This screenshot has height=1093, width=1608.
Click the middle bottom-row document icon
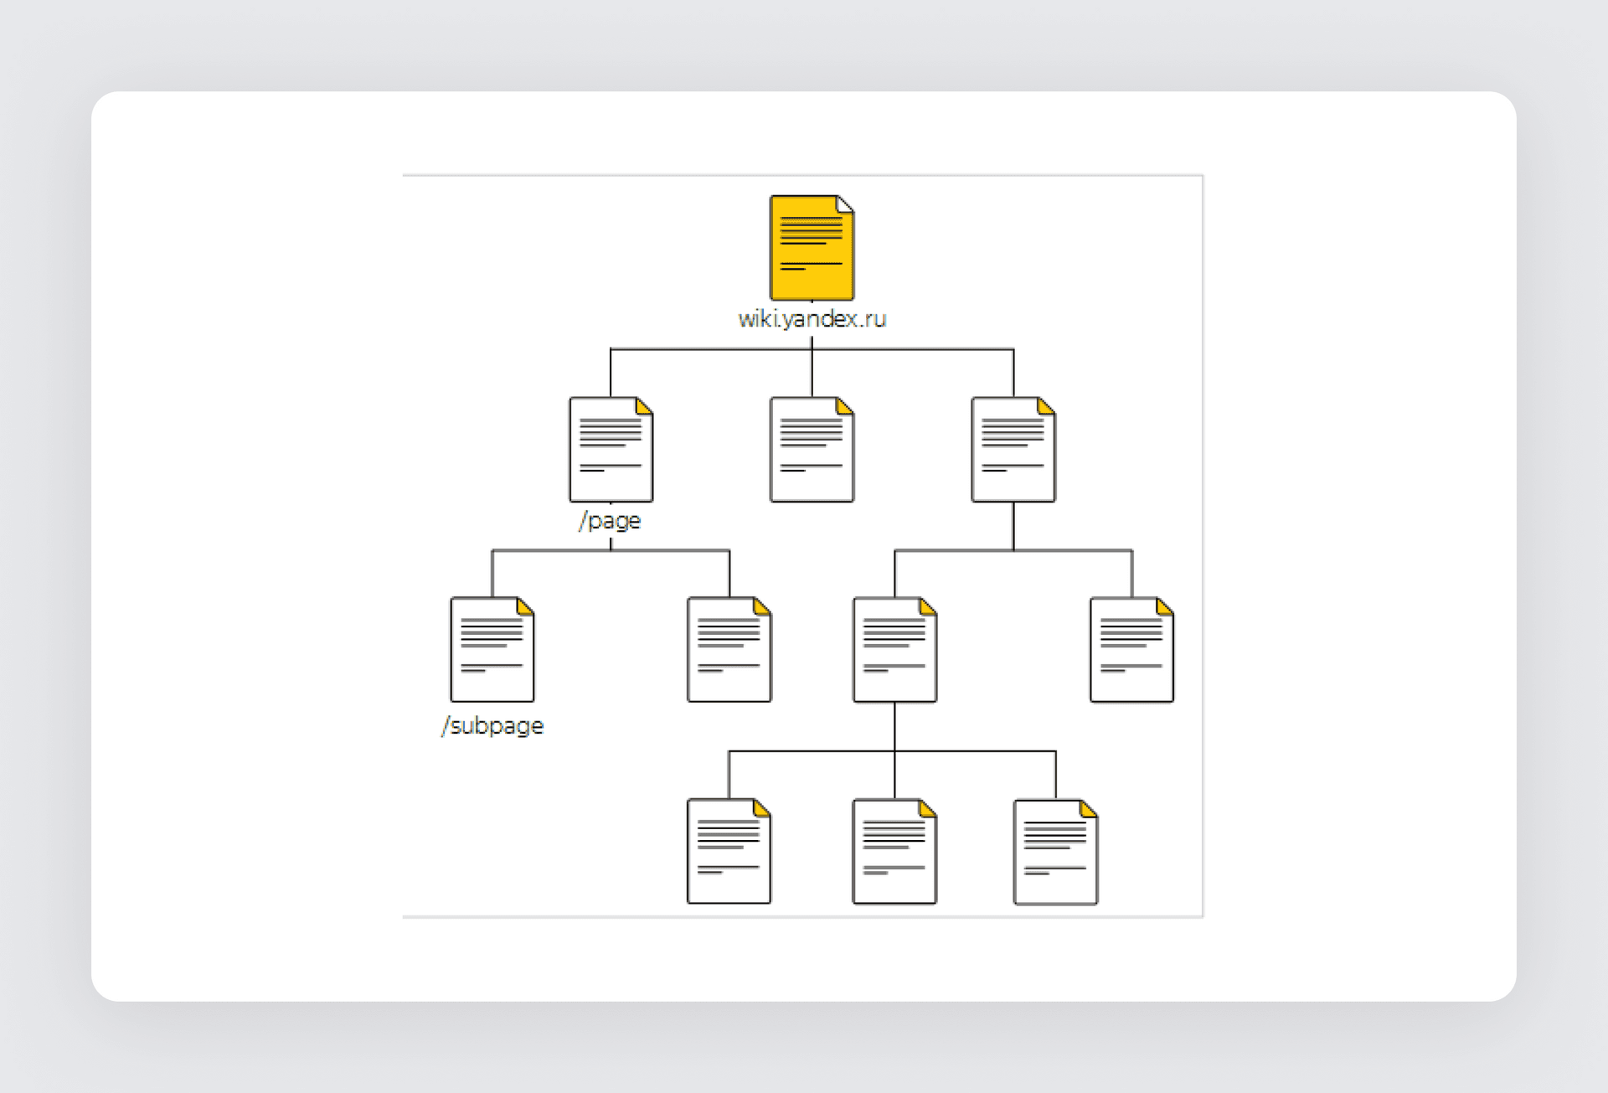coord(894,852)
